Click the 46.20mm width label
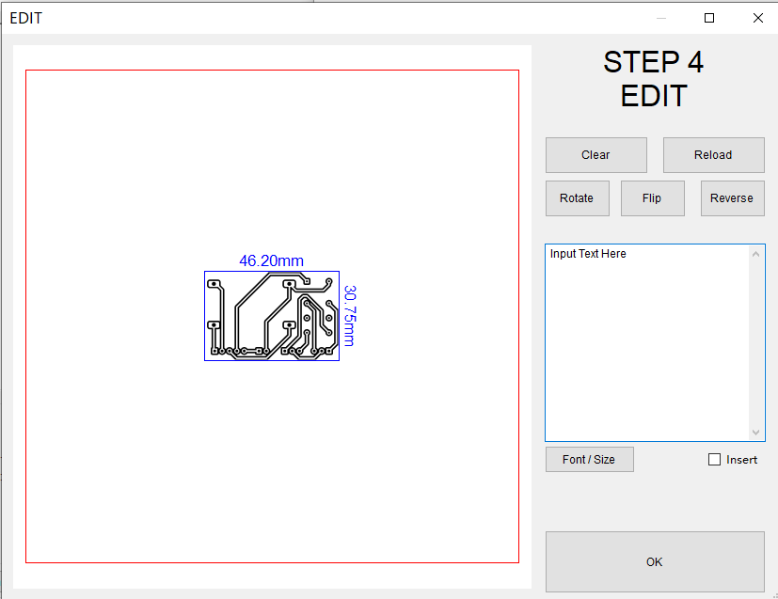778x599 pixels. [272, 260]
